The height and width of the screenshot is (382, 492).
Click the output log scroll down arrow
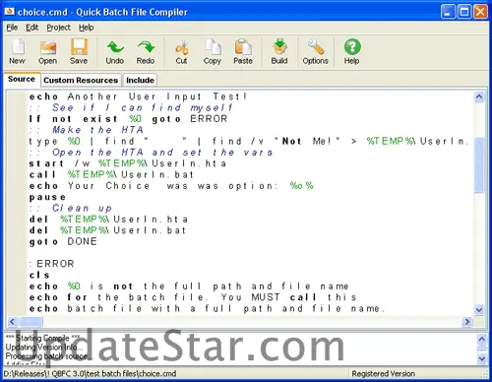pyautogui.click(x=482, y=358)
